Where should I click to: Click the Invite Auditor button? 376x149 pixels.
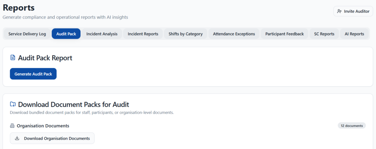click(353, 11)
